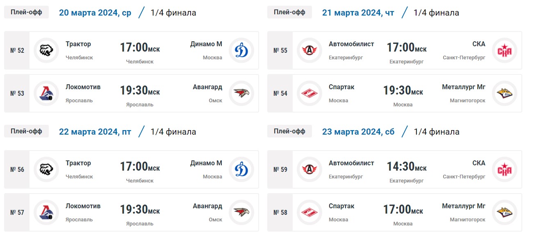Click SKA logo in match № 59
537x241 pixels.
point(505,169)
